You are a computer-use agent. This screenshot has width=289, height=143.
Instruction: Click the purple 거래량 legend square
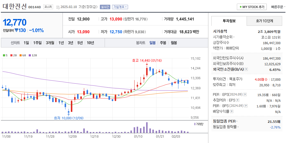click(x=195, y=124)
